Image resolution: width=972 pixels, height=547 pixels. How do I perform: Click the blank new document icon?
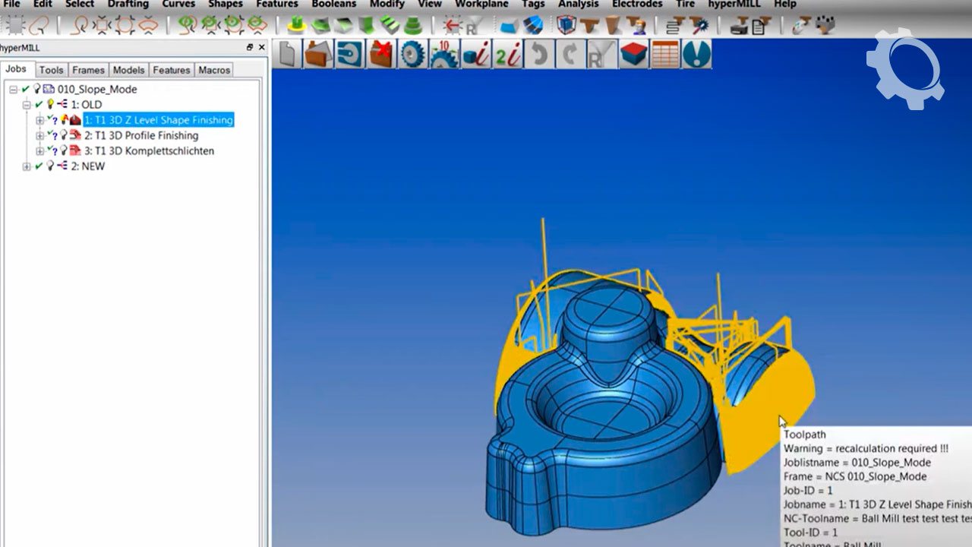[x=287, y=55]
